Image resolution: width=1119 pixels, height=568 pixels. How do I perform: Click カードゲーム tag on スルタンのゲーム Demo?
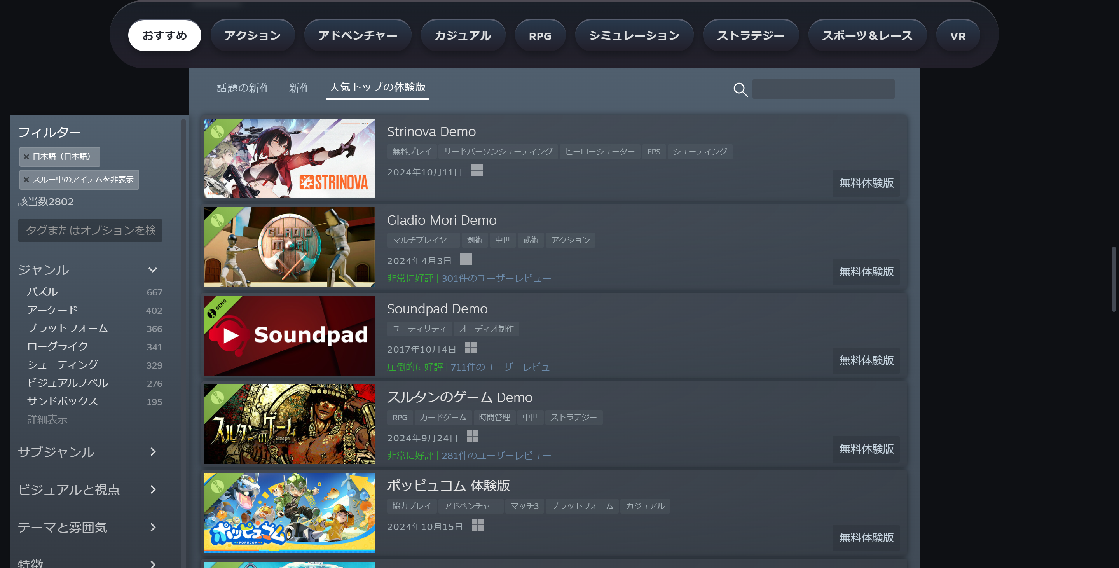click(x=443, y=418)
